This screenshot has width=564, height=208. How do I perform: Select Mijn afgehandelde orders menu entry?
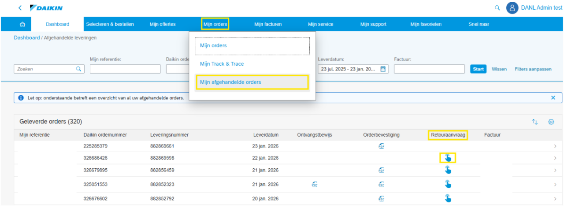(252, 82)
